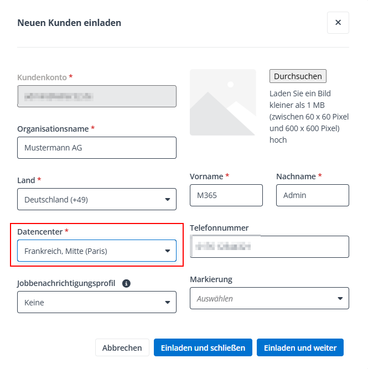368x369 pixels.
Task: Click the arrow in the Markierung field
Action: [340, 298]
